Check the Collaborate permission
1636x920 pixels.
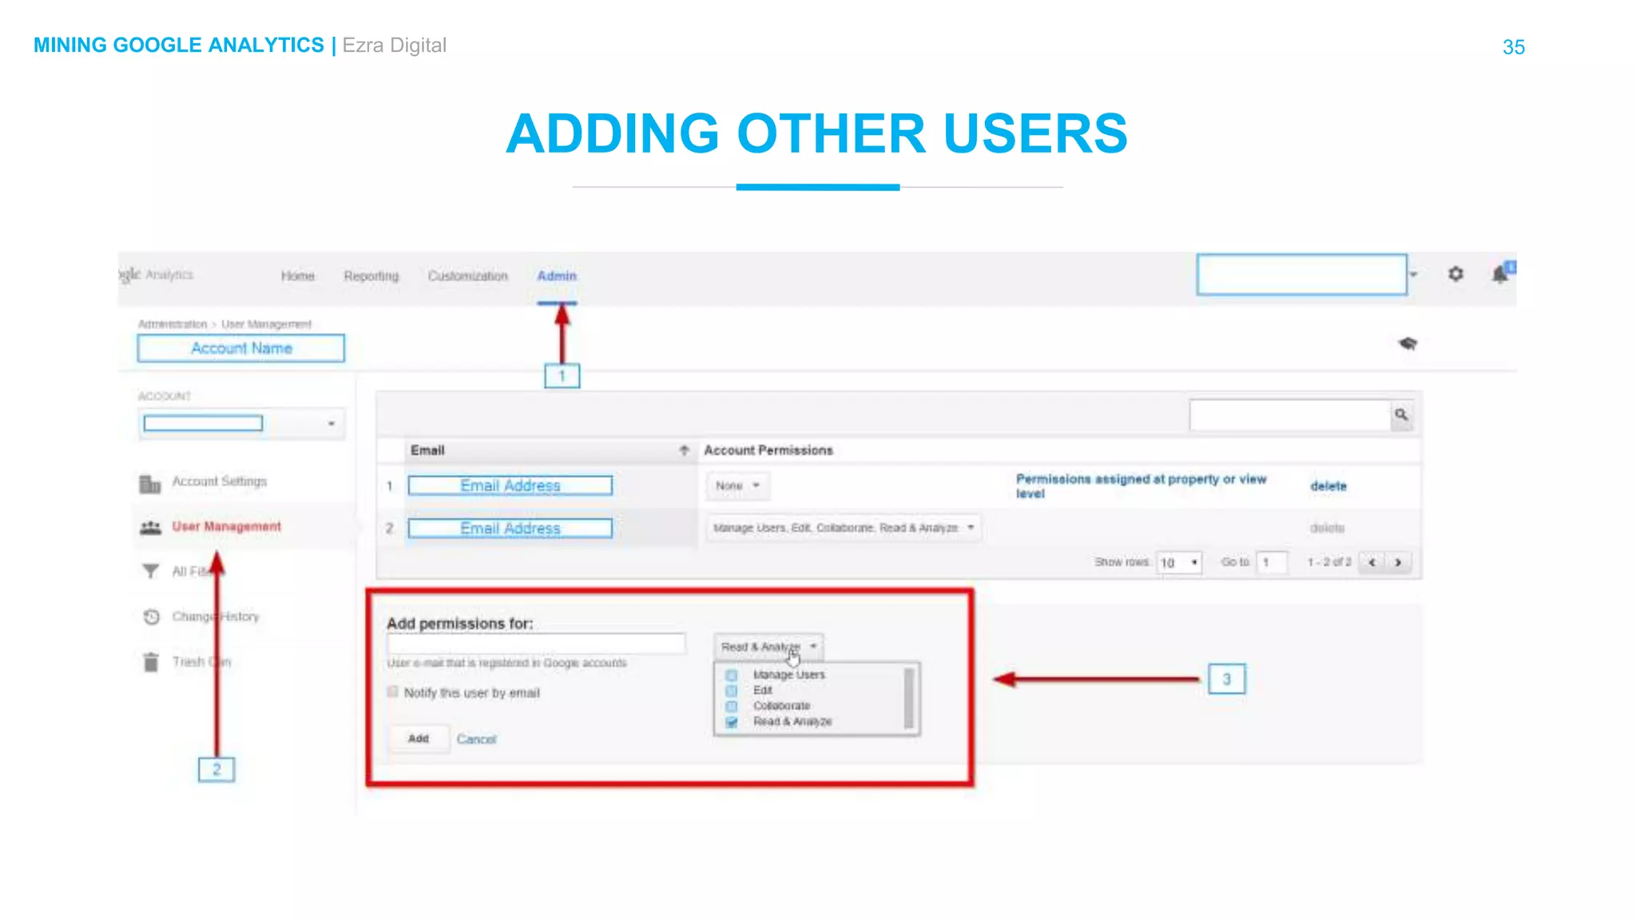tap(731, 706)
